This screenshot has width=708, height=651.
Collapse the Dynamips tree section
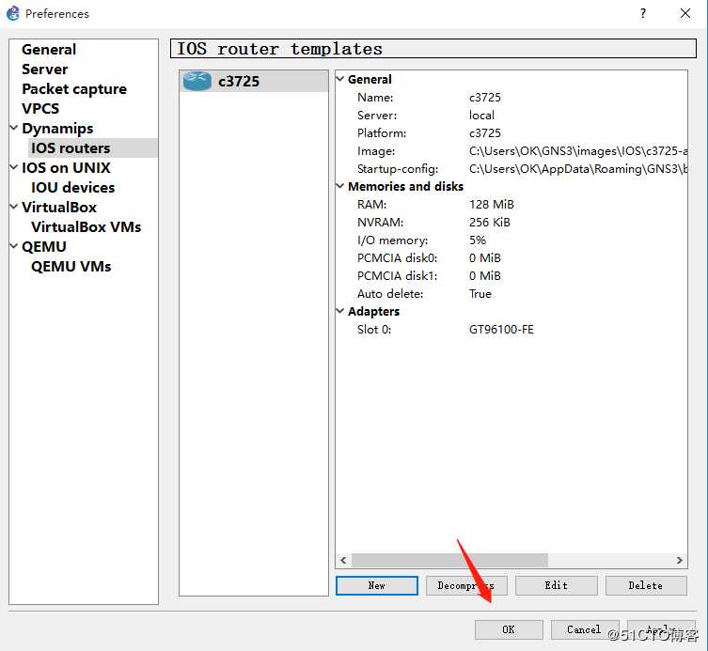(14, 128)
